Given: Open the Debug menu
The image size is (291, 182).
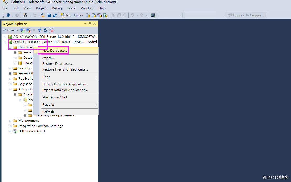Looking at the screenshot, I should (57, 8).
